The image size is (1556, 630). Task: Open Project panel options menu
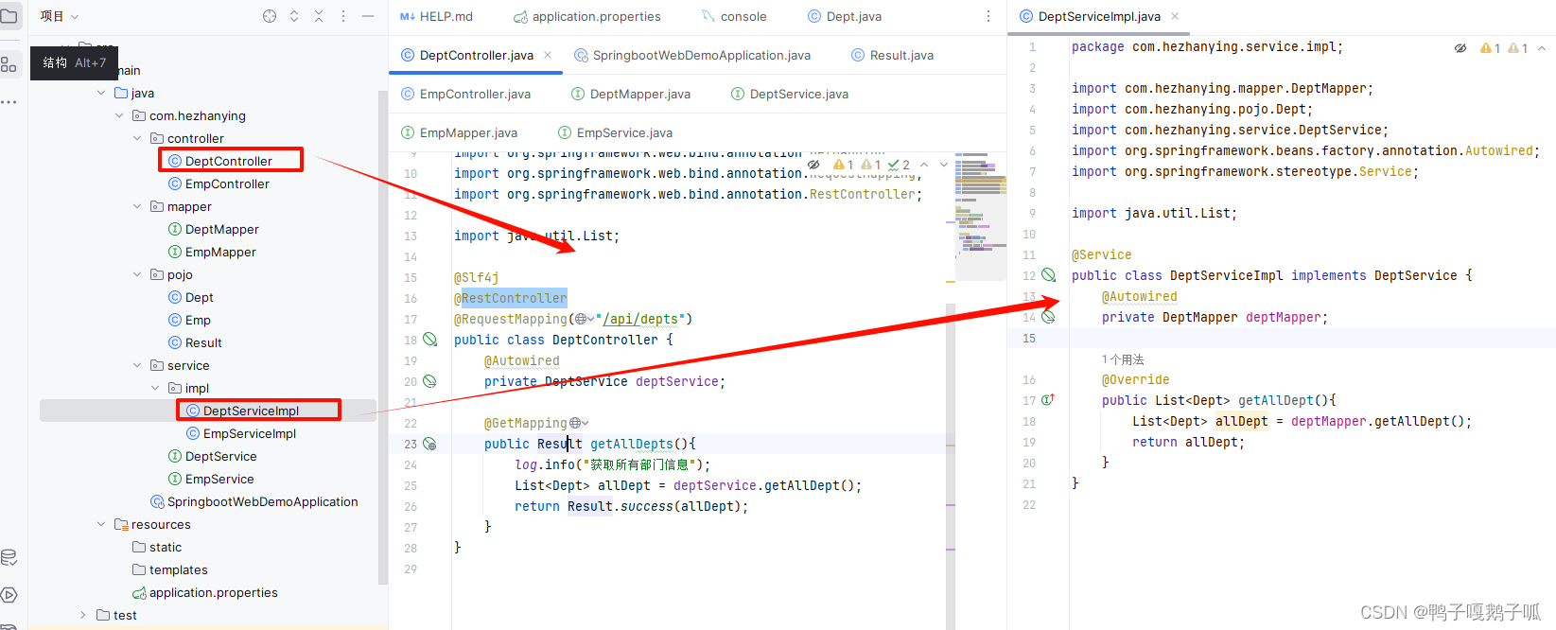point(343,16)
